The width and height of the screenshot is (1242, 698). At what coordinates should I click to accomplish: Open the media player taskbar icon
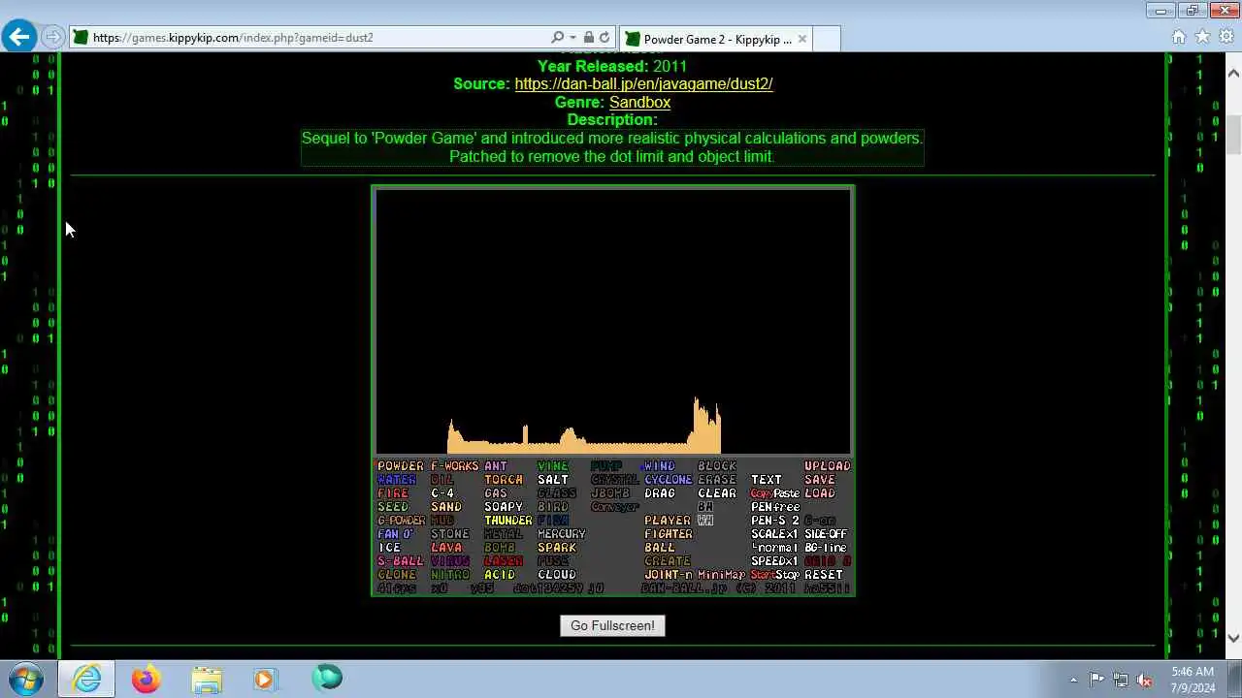(x=265, y=679)
